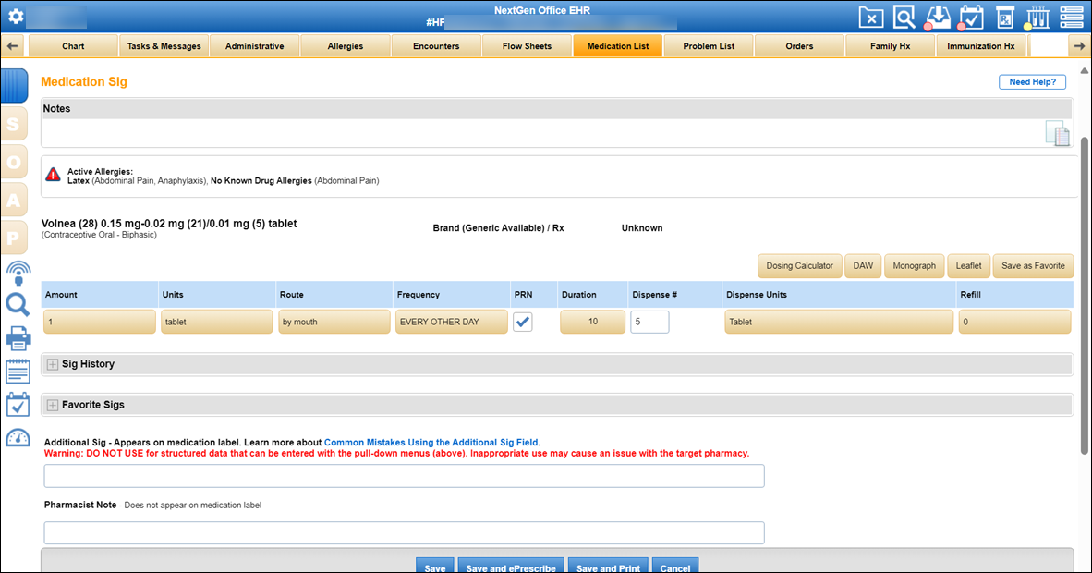The image size is (1092, 573).
Task: Switch to the Problem List tab
Action: pyautogui.click(x=709, y=46)
